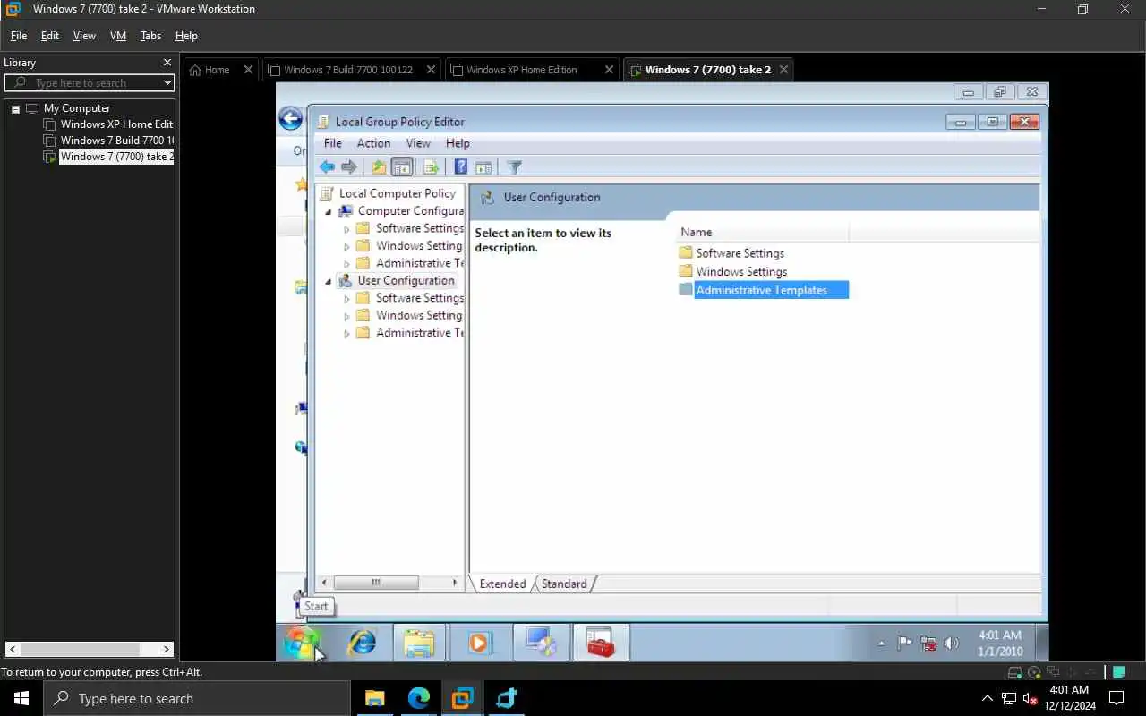
Task: Collapse the Computer Configuration node
Action: pos(329,211)
